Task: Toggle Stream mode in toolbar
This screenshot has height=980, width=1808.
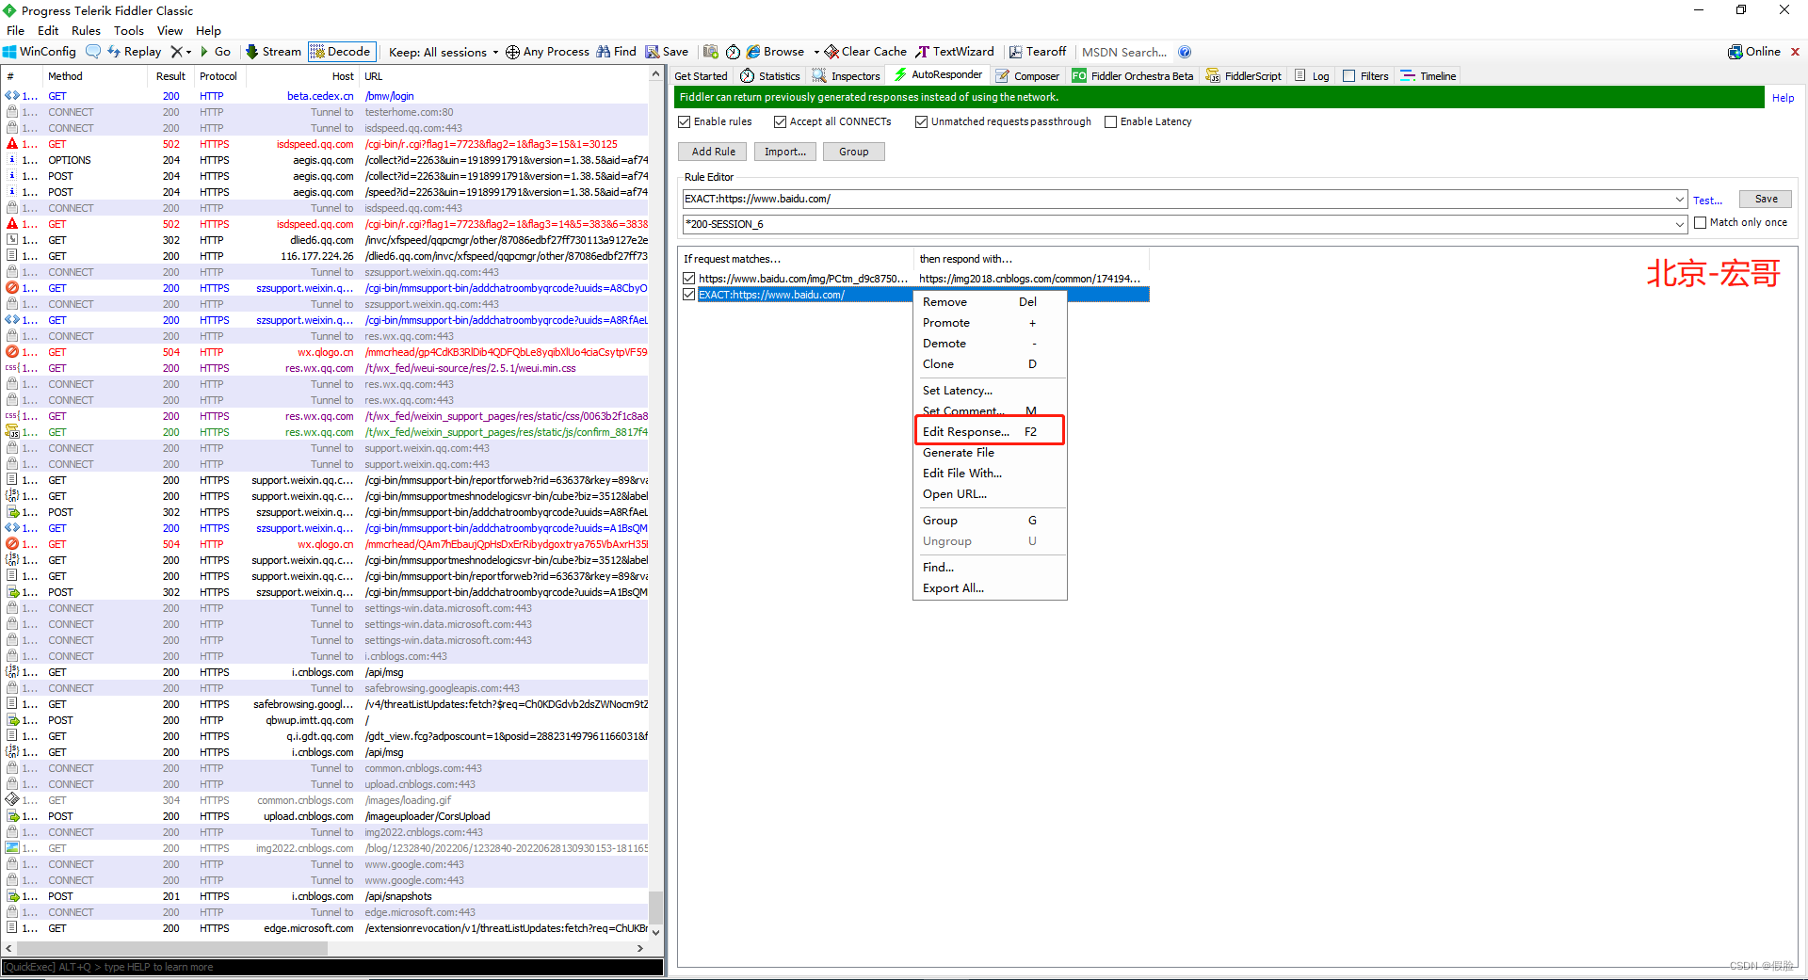Action: 273,52
